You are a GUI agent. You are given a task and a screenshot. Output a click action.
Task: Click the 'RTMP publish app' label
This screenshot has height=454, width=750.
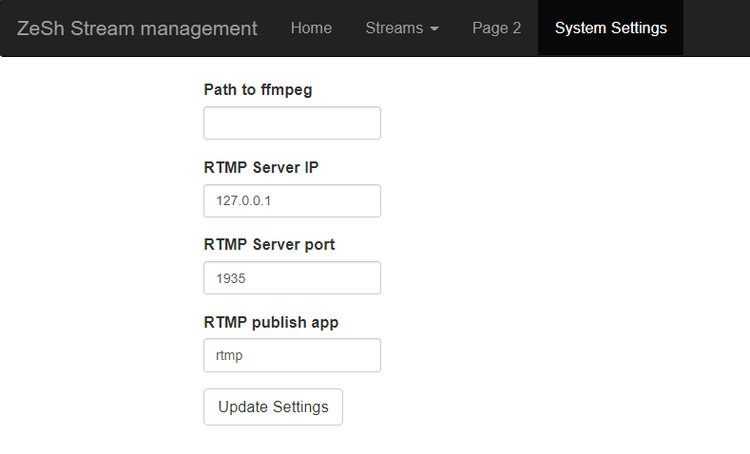(x=271, y=322)
